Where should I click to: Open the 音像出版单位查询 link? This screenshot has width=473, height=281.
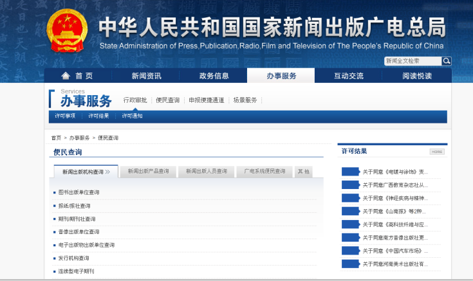pyautogui.click(x=79, y=232)
